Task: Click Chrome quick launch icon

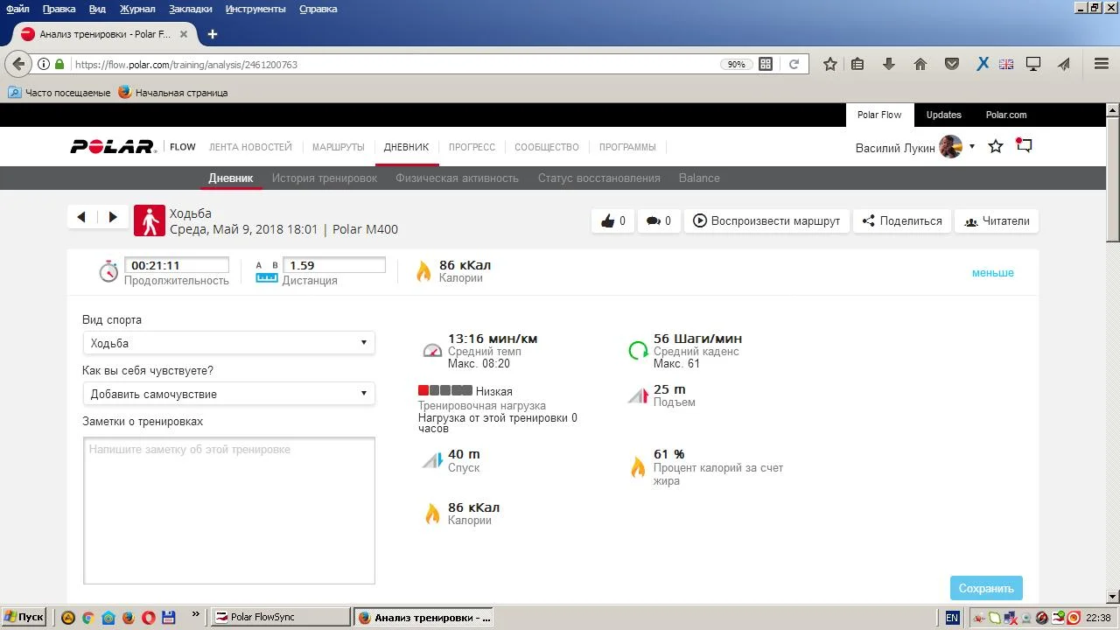Action: point(87,617)
